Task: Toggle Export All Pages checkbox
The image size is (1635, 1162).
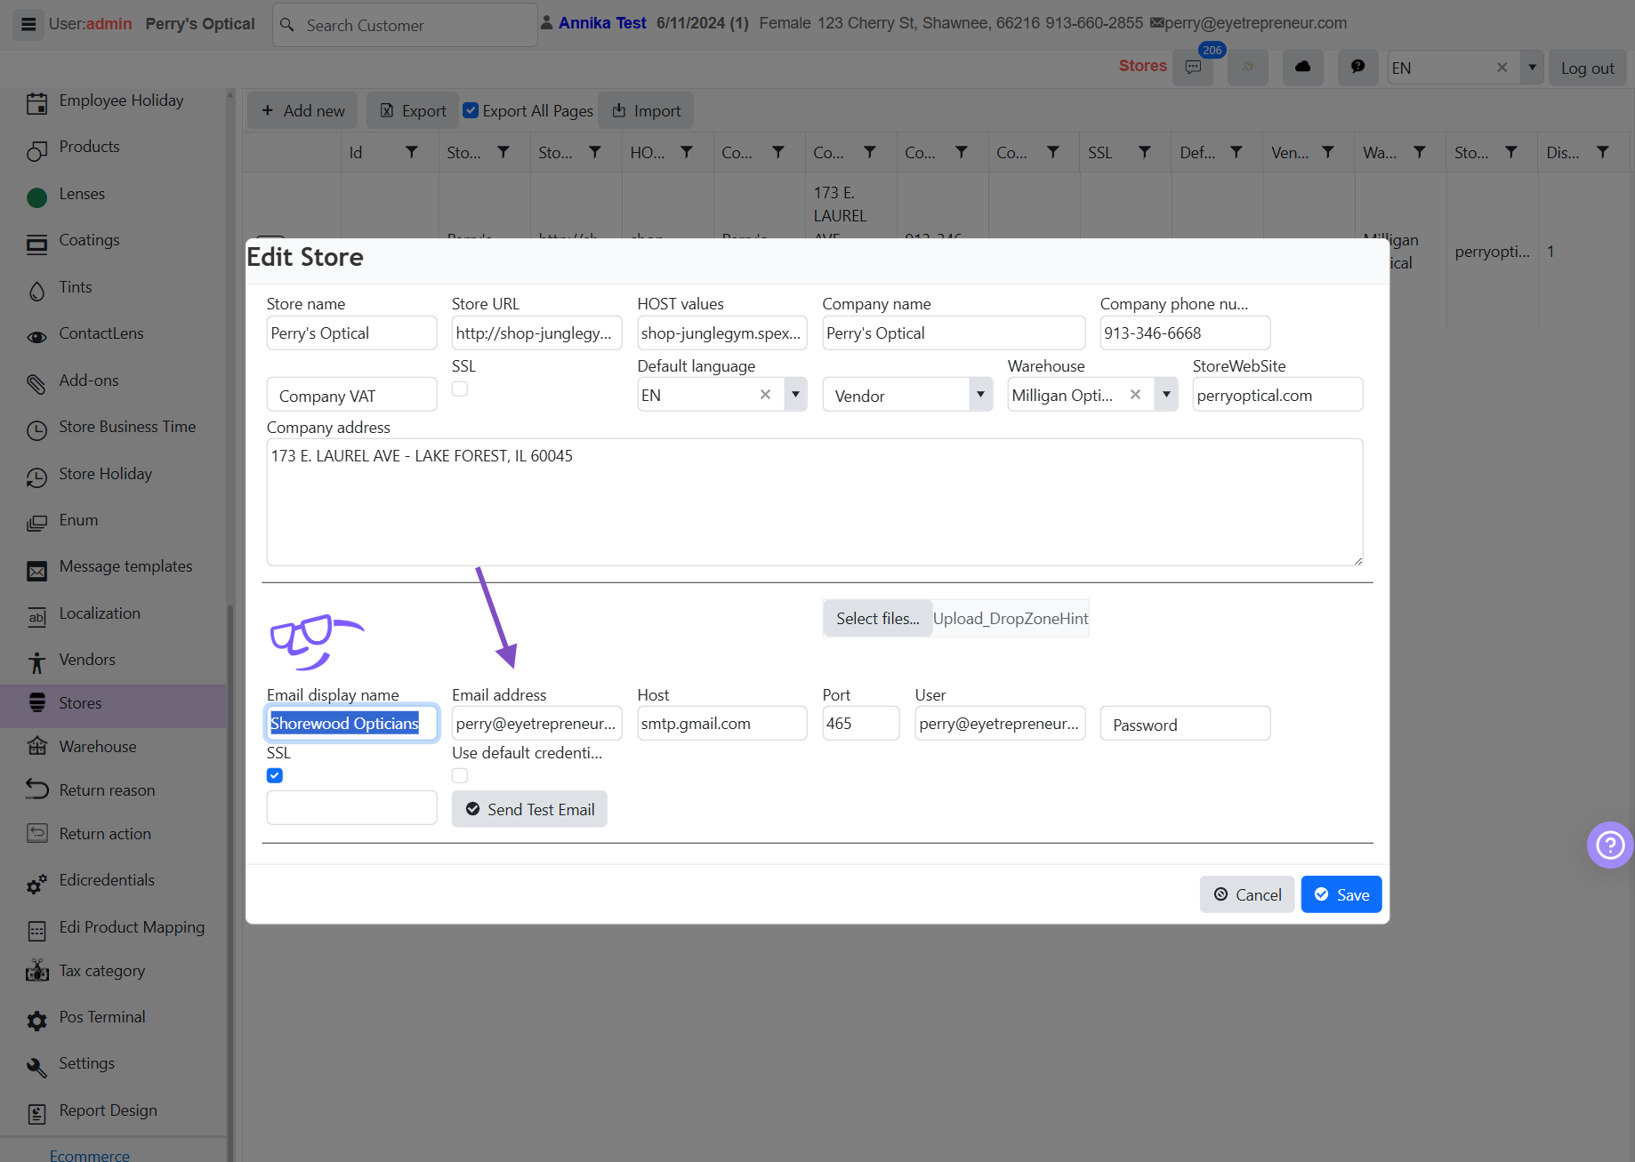Action: coord(471,110)
